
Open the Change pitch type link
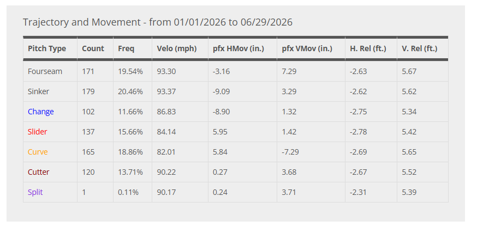(x=41, y=112)
